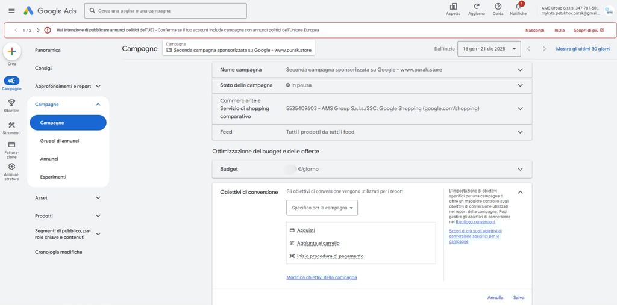Open the date range dropdown 16 gen - 21 dic 2025
617x305 pixels.
coord(489,49)
